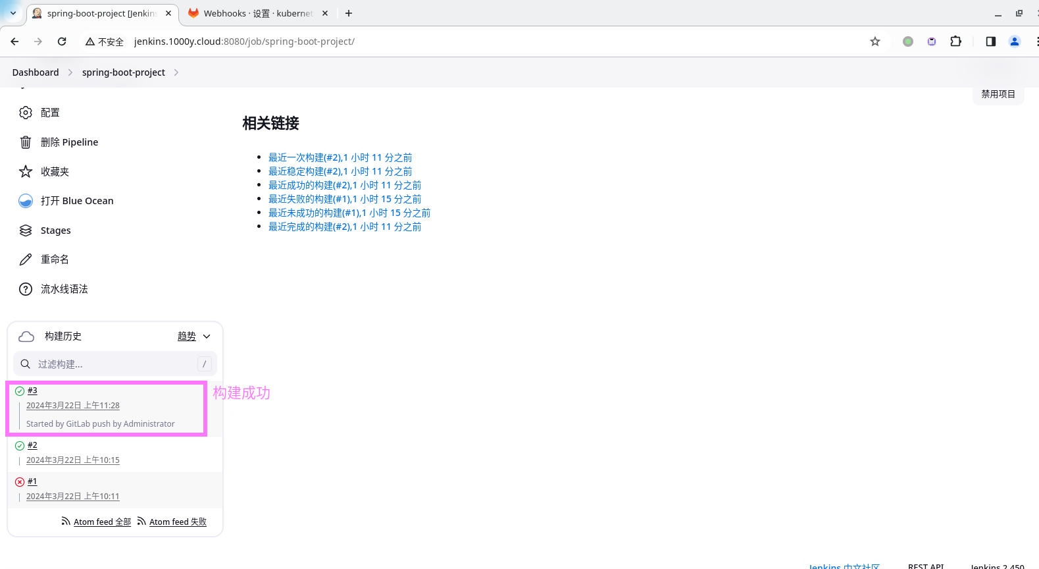Screen dimensions: 1039x569
Task: Open the Atom feed 失败 link
Action: point(178,522)
